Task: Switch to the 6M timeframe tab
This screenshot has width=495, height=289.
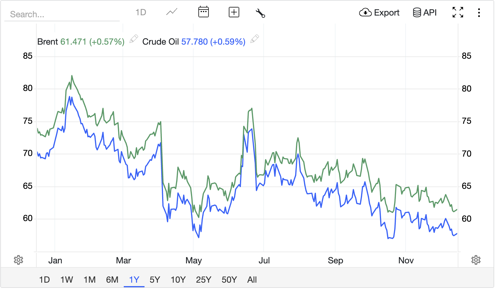Action: click(x=112, y=280)
